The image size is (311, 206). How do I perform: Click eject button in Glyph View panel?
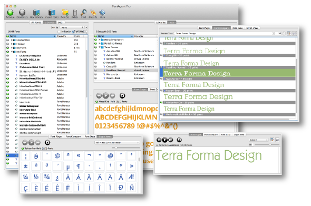[47, 142]
